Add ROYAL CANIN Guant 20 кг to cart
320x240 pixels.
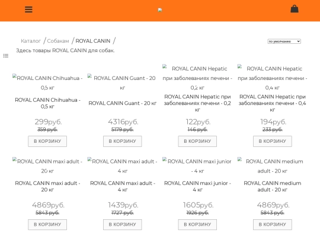pos(123,141)
